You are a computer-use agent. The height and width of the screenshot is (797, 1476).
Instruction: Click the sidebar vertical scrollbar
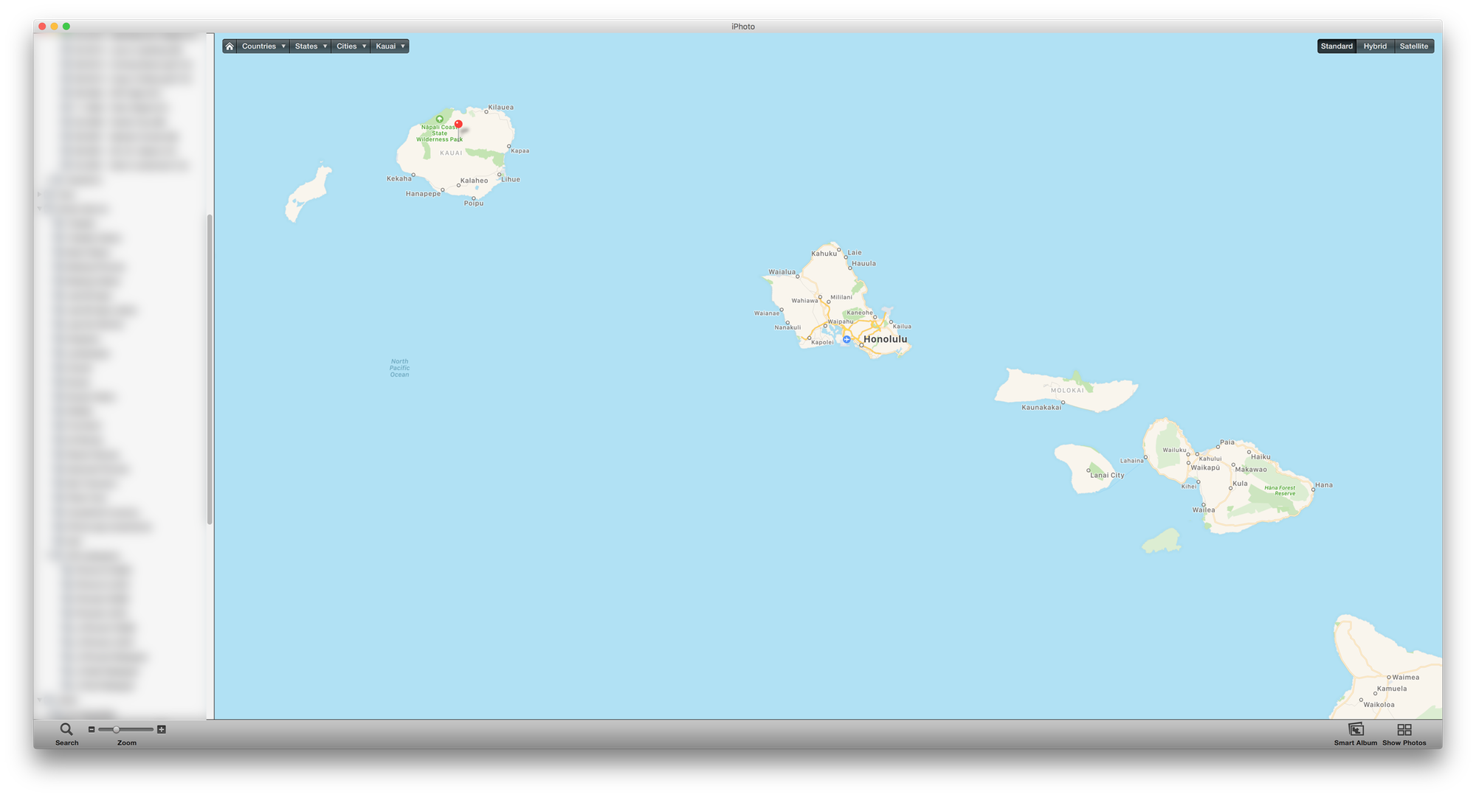(210, 369)
